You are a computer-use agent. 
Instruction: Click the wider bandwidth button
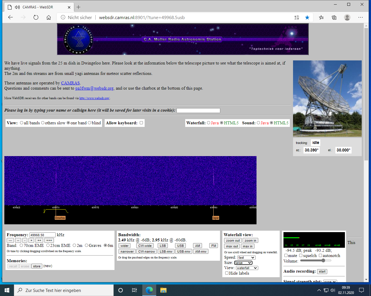point(125,246)
